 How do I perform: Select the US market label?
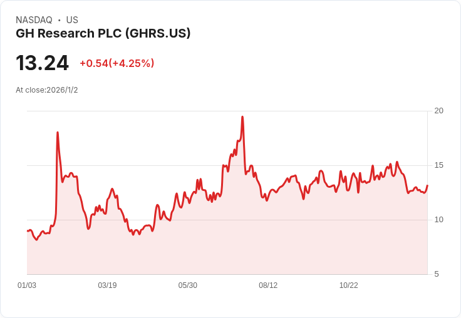tap(72, 20)
